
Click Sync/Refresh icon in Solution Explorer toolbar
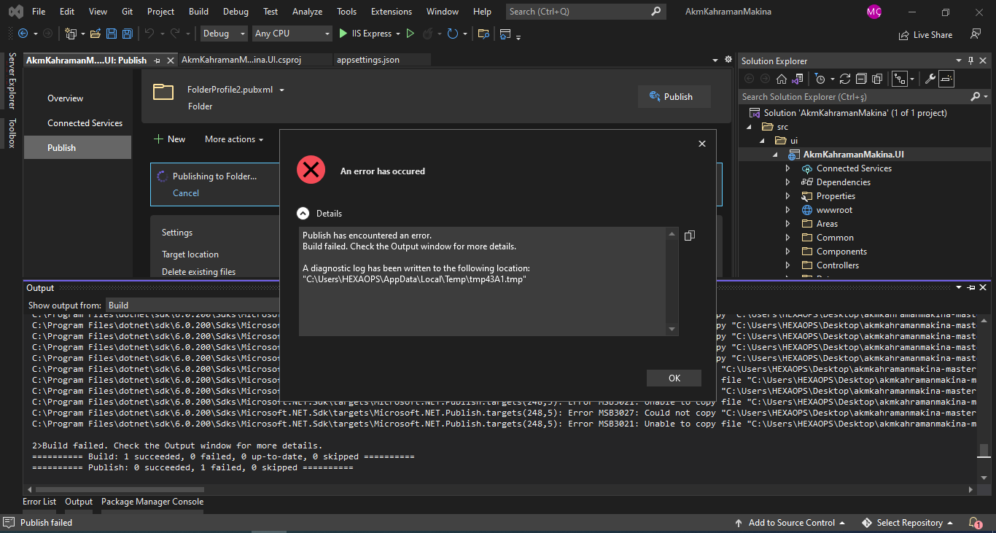845,79
